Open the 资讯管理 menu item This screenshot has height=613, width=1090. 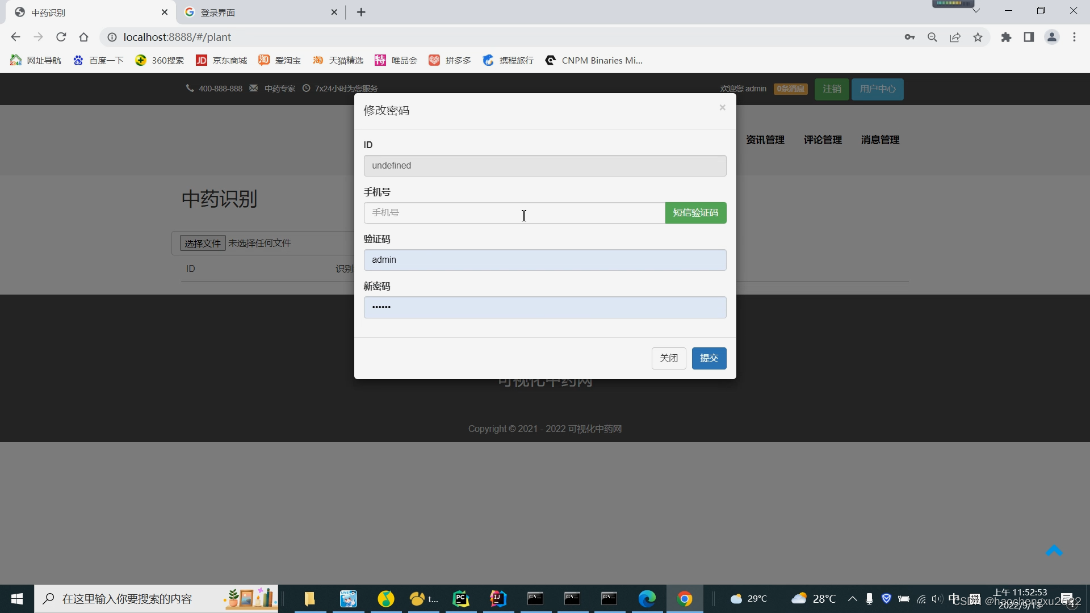point(765,140)
